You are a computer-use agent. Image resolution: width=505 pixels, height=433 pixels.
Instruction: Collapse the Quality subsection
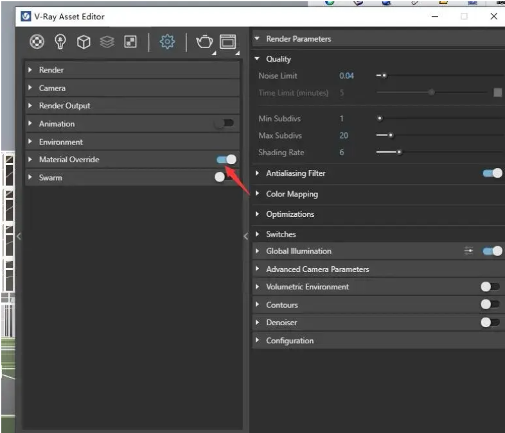[257, 59]
